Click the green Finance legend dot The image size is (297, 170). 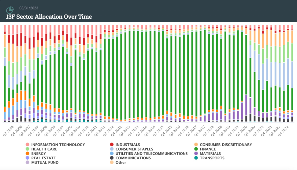[196, 149]
